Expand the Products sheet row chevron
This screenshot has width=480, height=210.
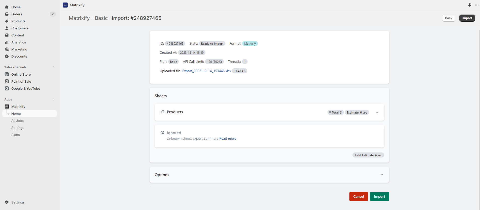377,113
